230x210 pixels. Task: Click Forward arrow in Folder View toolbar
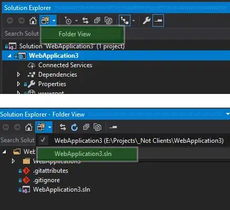pyautogui.click(x=17, y=127)
